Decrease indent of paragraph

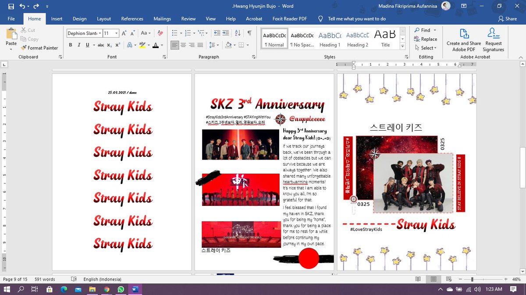217,33
